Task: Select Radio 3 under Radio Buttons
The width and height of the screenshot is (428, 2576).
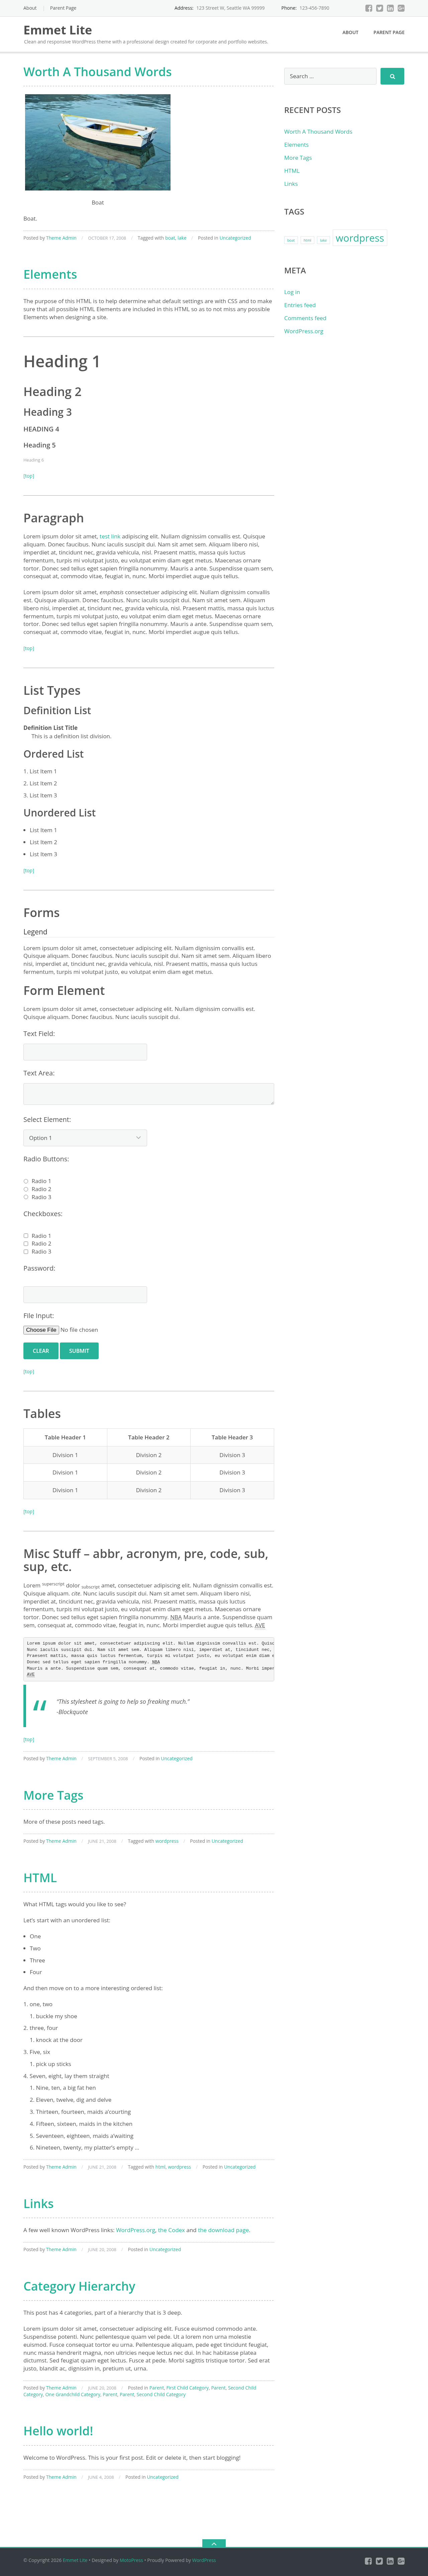Action: (26, 1197)
